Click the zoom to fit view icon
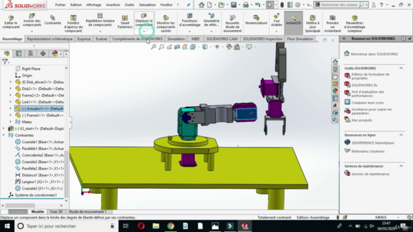 (x=154, y=47)
